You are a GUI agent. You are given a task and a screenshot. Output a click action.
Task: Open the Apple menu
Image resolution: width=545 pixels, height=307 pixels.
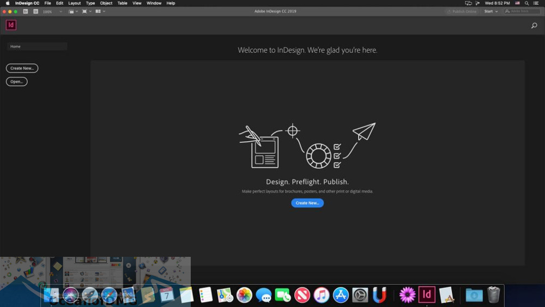click(7, 3)
